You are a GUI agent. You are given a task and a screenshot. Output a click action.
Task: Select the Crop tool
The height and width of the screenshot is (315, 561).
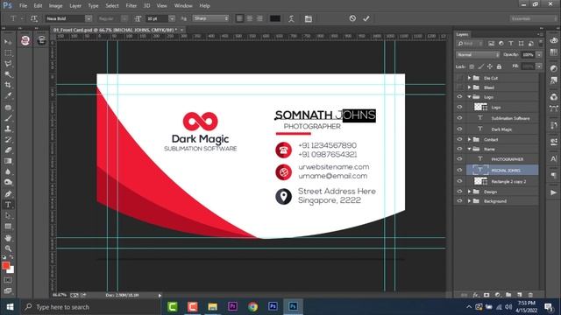point(8,85)
